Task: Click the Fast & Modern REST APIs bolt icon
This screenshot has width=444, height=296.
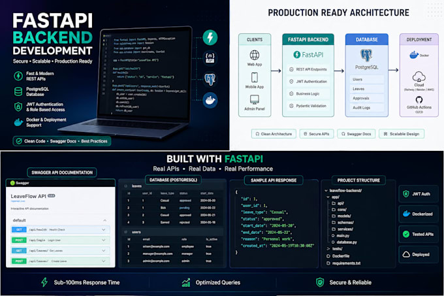Action: (x=18, y=76)
